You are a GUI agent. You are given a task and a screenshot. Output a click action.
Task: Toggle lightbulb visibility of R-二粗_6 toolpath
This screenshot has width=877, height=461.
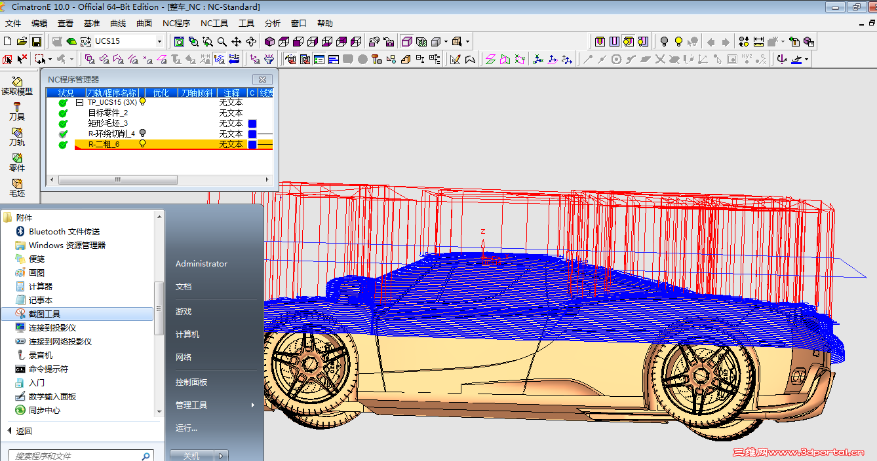pyautogui.click(x=142, y=144)
